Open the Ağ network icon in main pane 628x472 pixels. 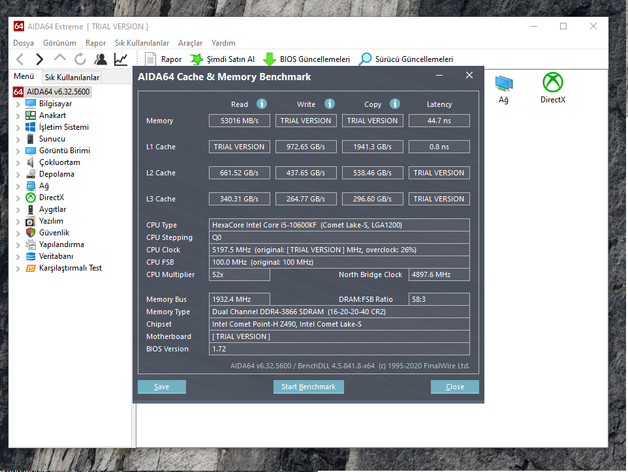click(503, 88)
